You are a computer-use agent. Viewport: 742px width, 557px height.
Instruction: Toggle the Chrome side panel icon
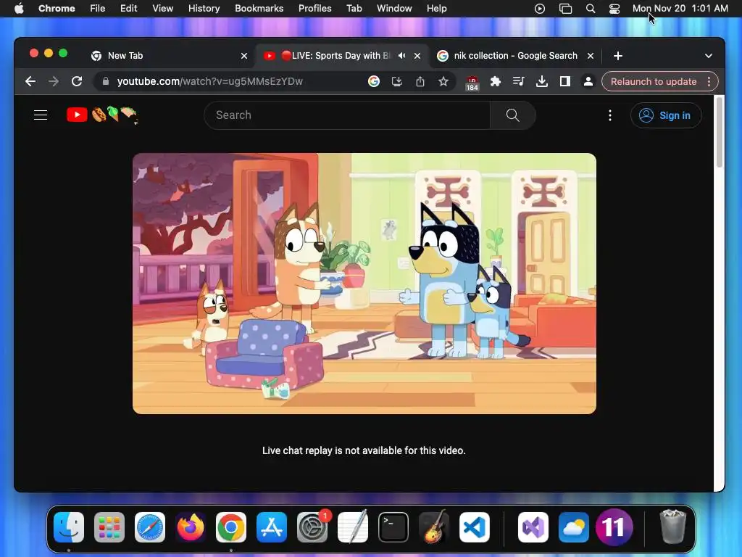coord(565,81)
